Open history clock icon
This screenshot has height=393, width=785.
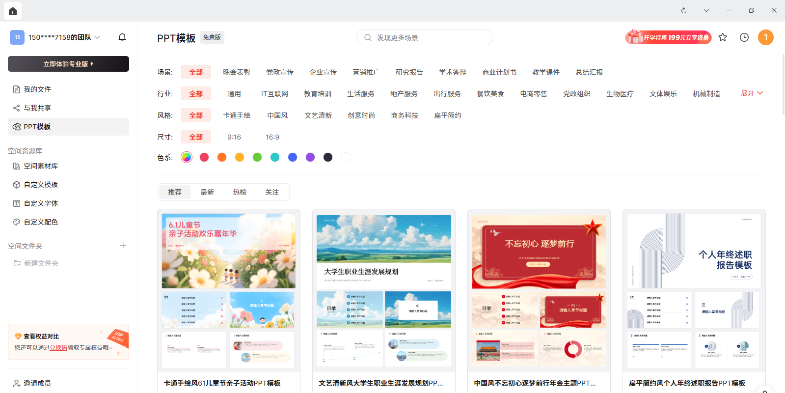pyautogui.click(x=744, y=37)
